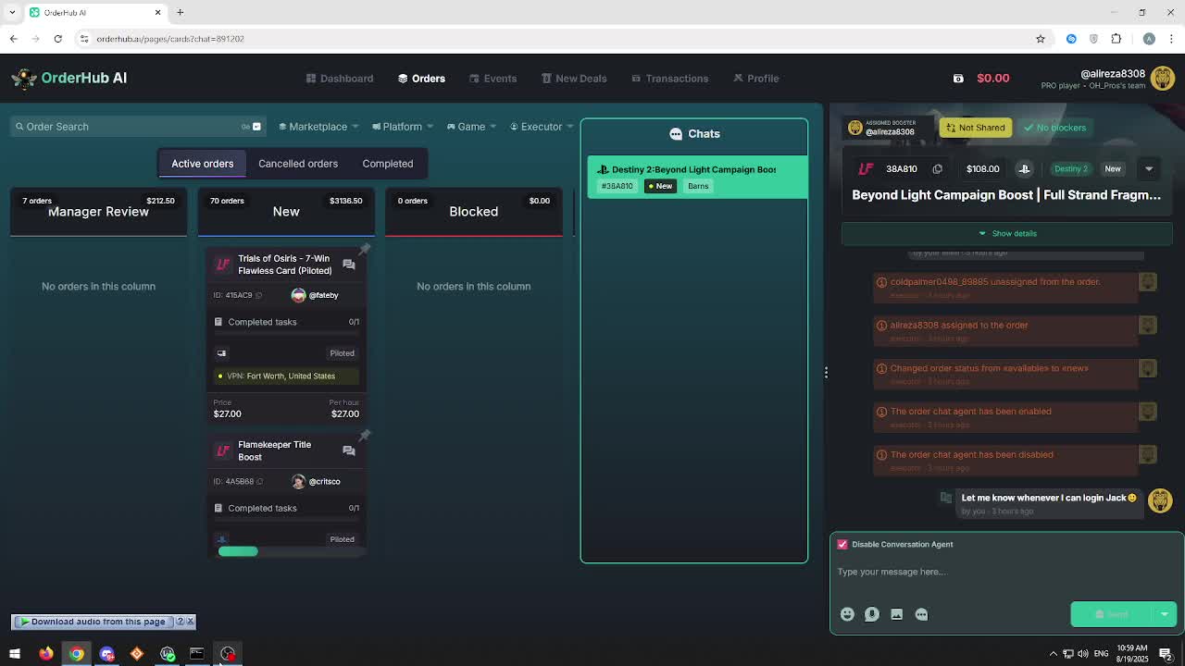The height and width of the screenshot is (666, 1185).
Task: Click the volume icon in the system tray
Action: 1083,654
